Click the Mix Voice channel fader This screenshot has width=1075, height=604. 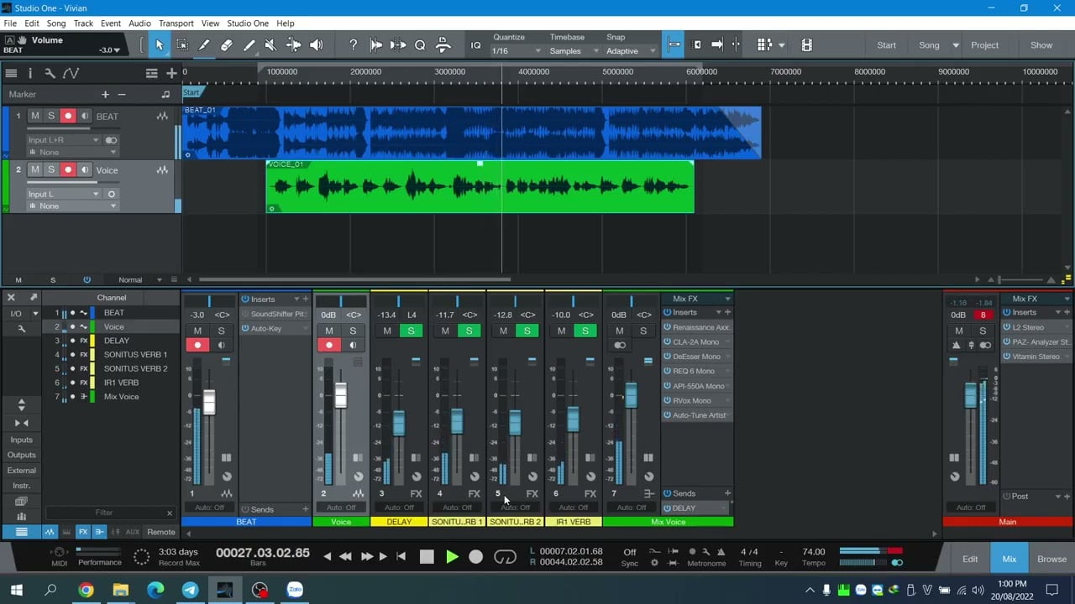pyautogui.click(x=632, y=395)
